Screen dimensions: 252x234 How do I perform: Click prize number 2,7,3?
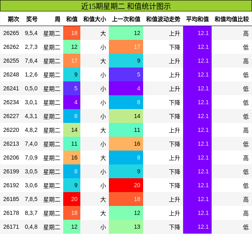(x=31, y=47)
